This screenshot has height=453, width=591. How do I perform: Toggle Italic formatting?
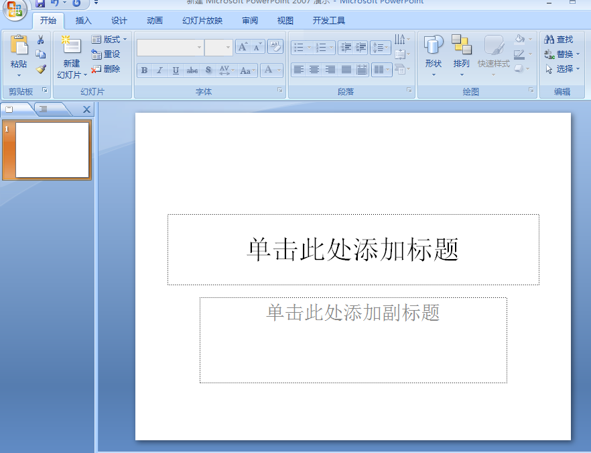coord(159,70)
